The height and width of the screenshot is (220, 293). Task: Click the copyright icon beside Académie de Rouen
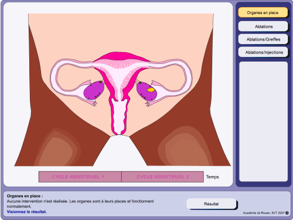(287, 213)
